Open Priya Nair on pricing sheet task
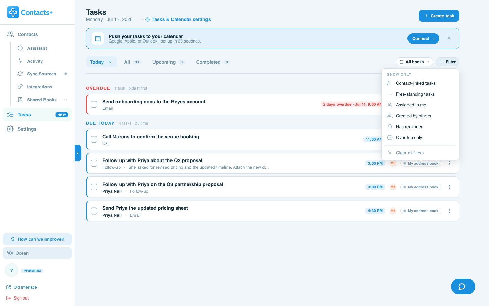The width and height of the screenshot is (489, 306). [x=112, y=215]
